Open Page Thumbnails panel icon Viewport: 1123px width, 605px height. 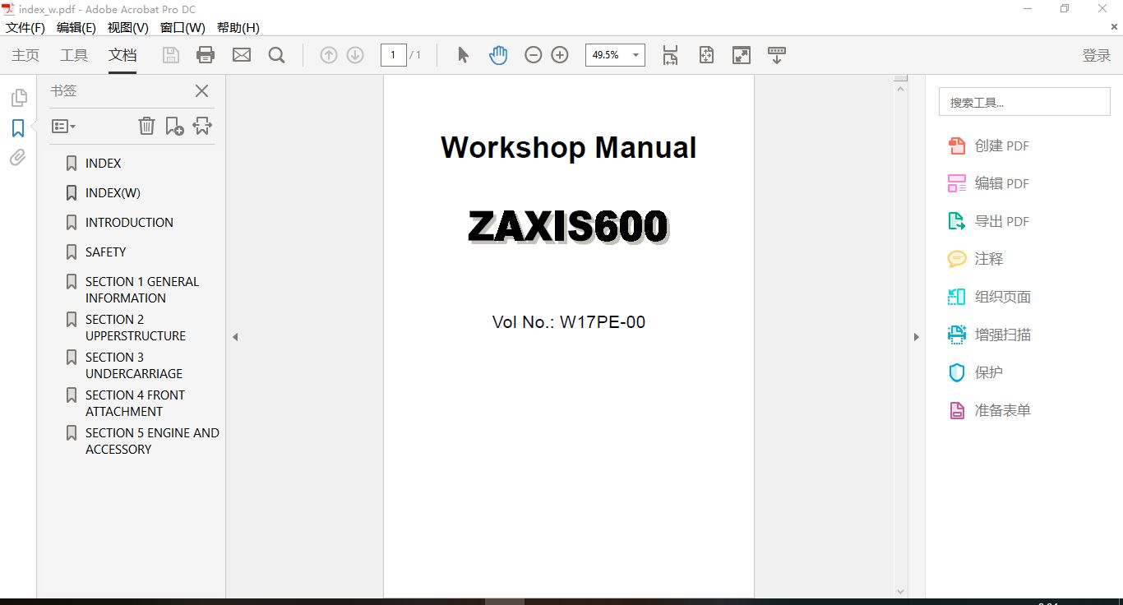pos(18,99)
